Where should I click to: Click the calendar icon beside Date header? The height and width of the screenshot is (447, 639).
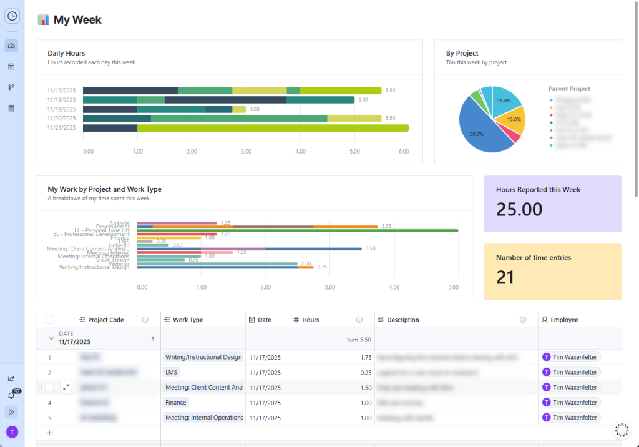click(252, 320)
